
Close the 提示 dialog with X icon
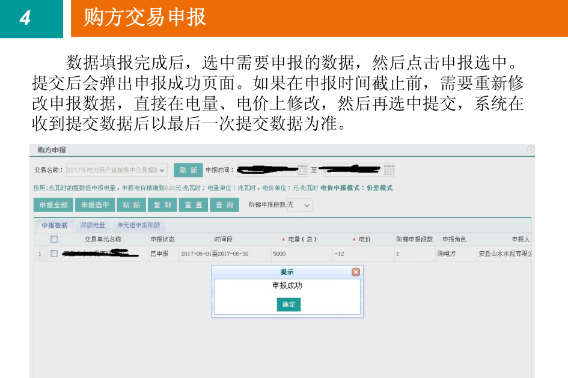(356, 272)
